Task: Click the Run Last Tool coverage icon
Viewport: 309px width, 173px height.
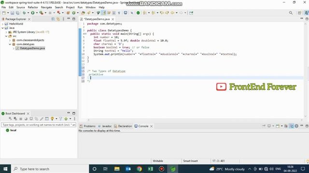Action: point(41,13)
